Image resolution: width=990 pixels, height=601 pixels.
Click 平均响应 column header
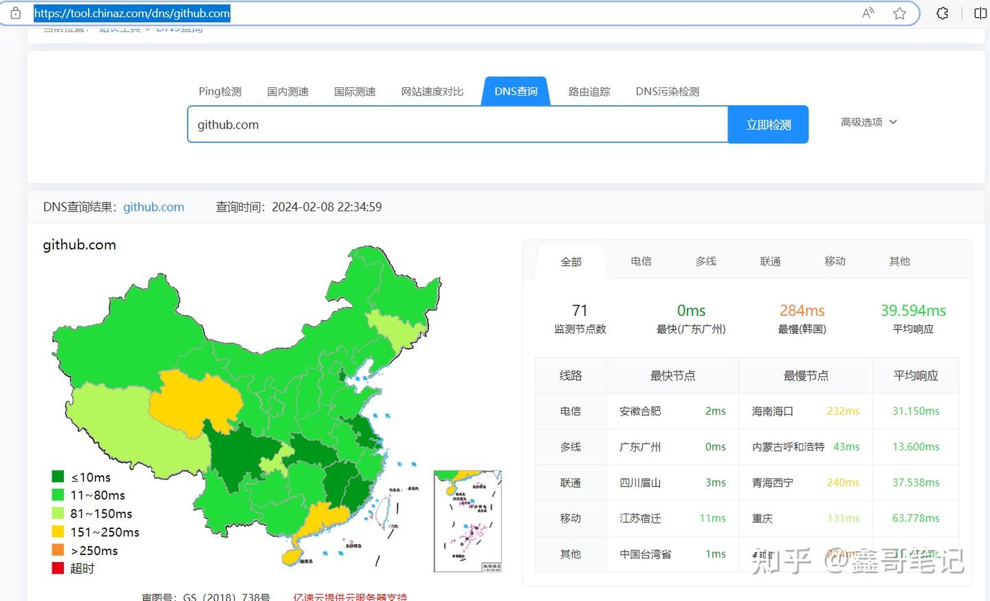click(x=916, y=376)
